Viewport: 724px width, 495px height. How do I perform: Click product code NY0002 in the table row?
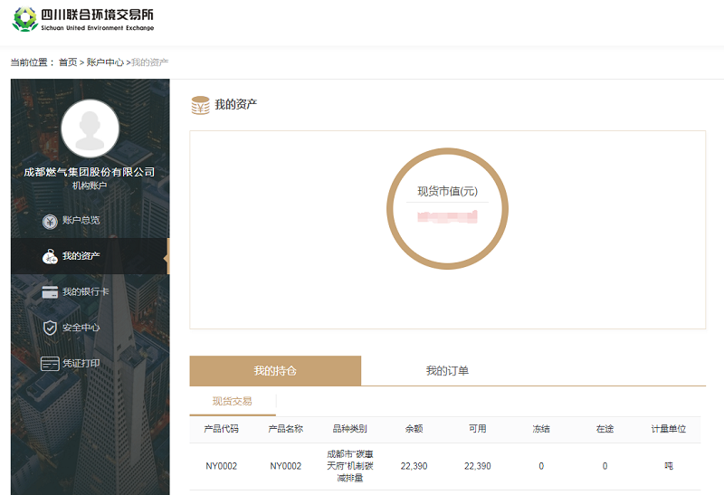[222, 466]
